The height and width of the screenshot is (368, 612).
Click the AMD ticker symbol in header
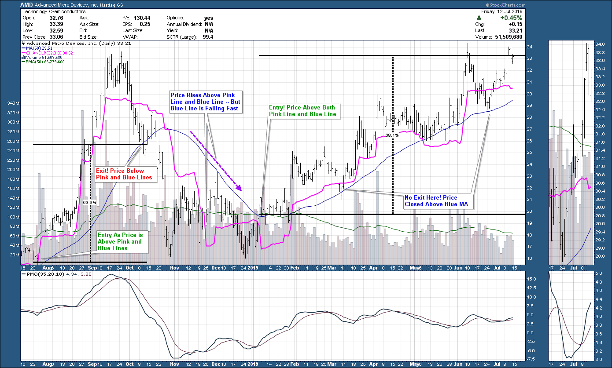27,5
